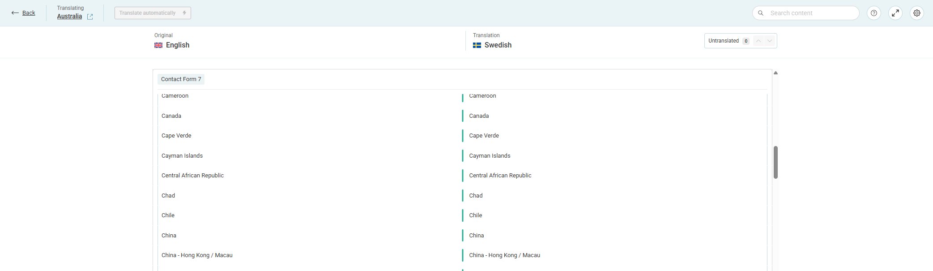Go to next untranslated item arrow
The height and width of the screenshot is (271, 933).
point(770,41)
